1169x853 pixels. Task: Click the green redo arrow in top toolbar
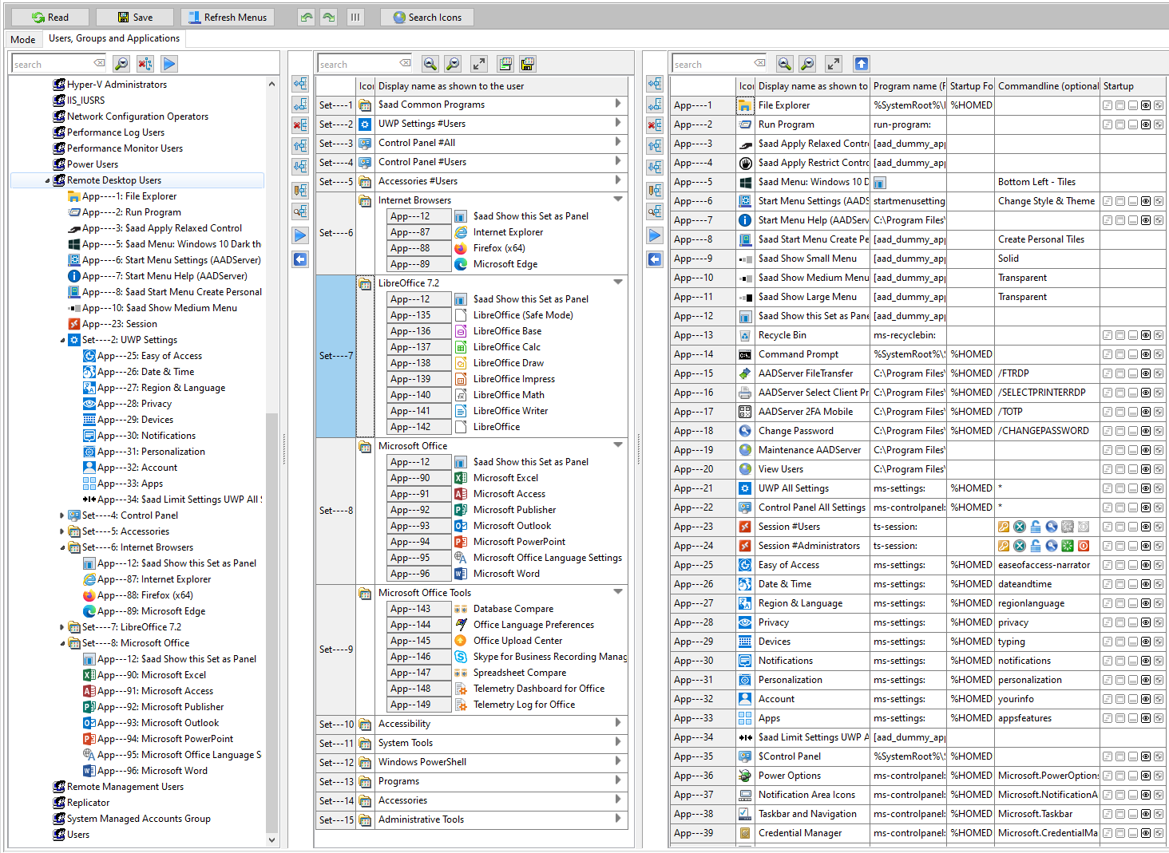(329, 18)
